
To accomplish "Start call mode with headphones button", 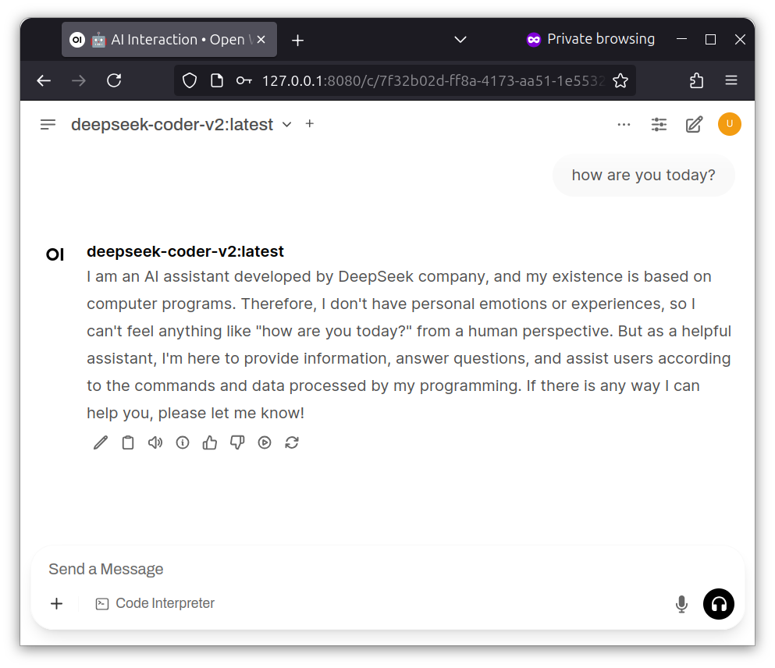I will [x=719, y=604].
